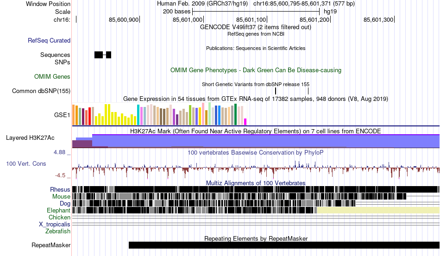The width and height of the screenshot is (440, 256).
Task: Click the cyan bar in GSE1 chart
Action: 138,115
